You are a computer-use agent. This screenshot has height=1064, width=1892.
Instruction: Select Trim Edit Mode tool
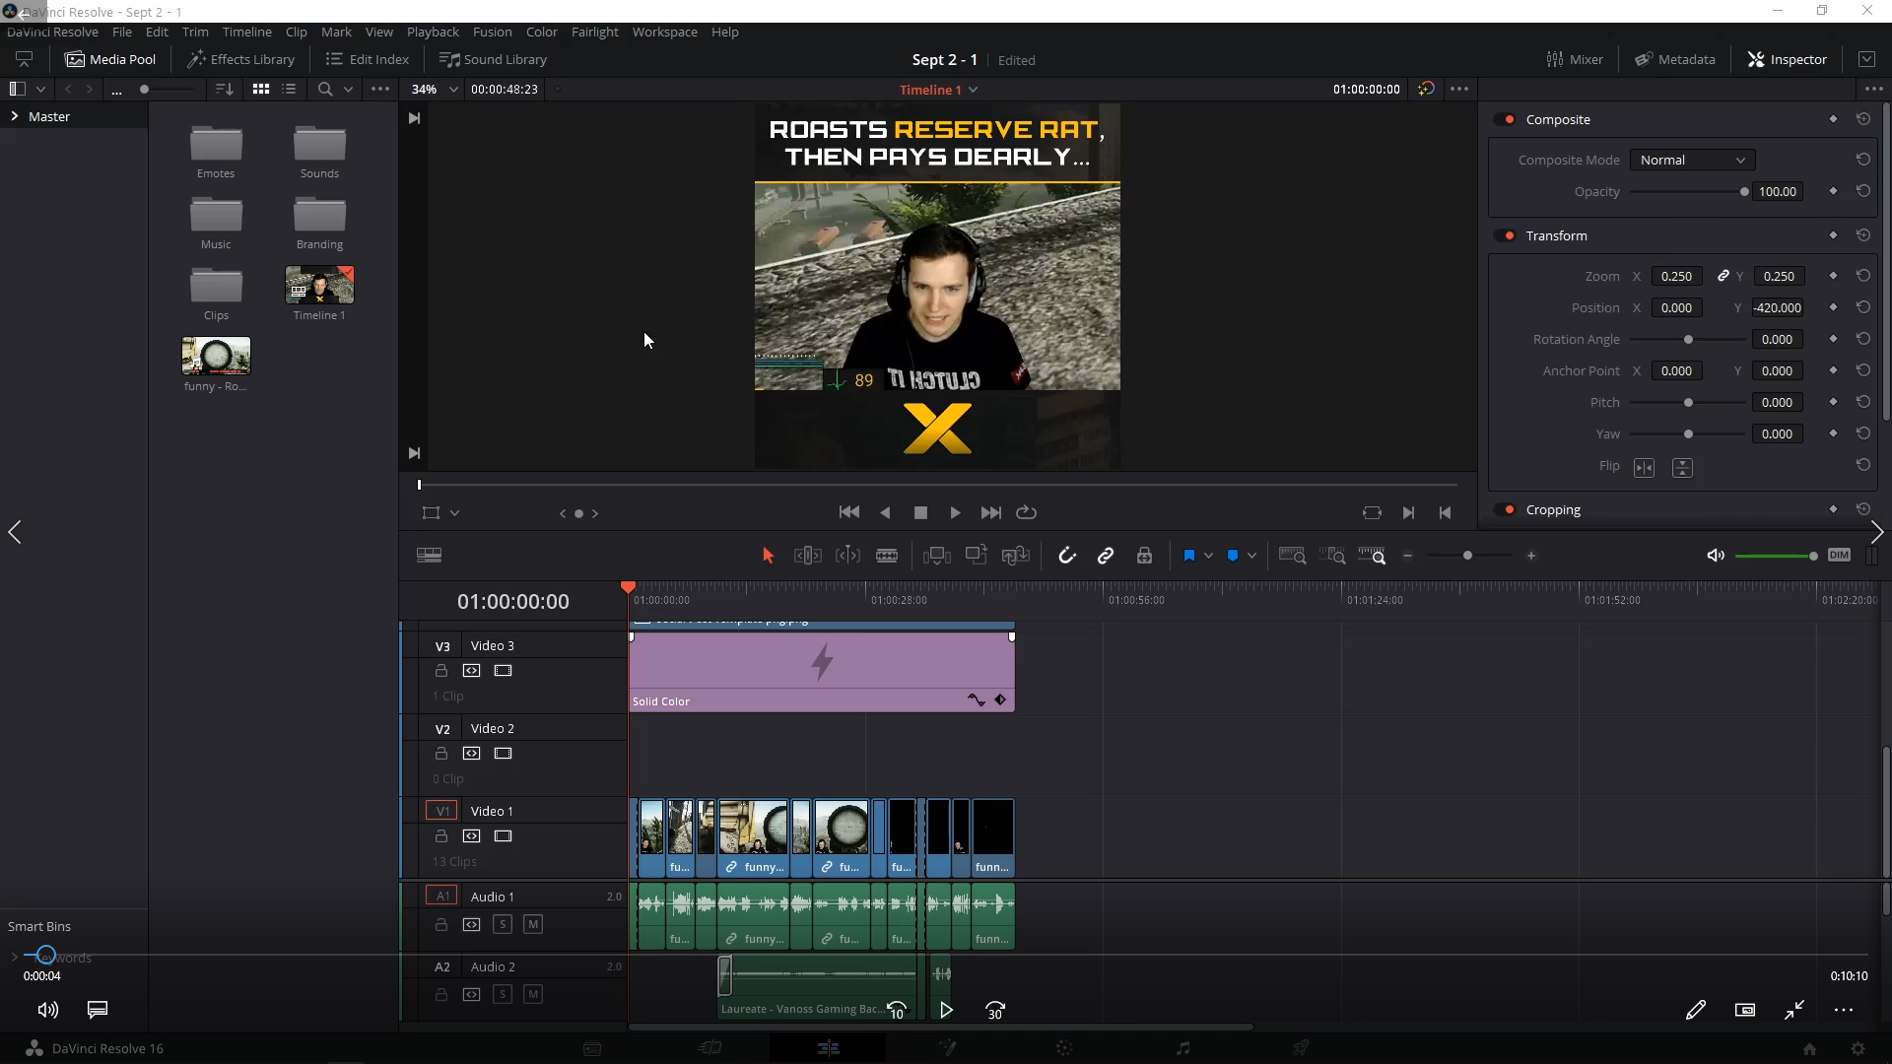point(807,556)
